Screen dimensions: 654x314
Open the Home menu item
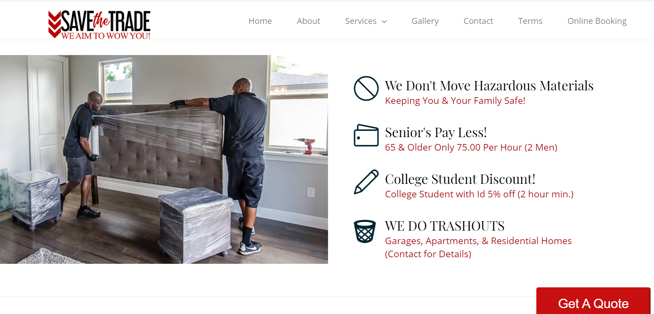click(x=260, y=21)
